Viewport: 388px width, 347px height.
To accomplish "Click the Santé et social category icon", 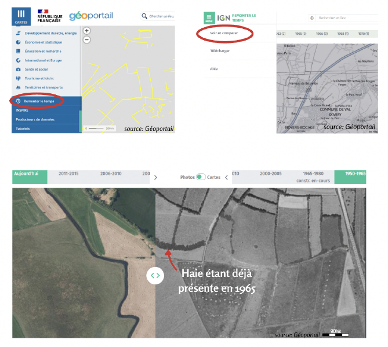I will pyautogui.click(x=19, y=69).
